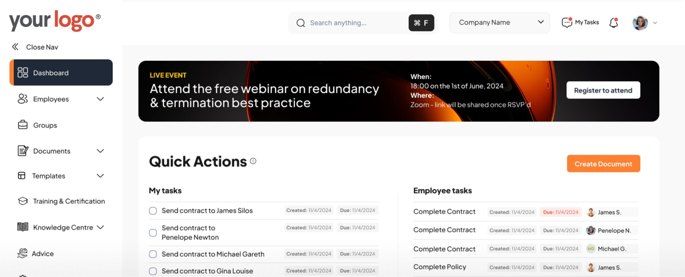Expand the Documents nav section
This screenshot has height=277, width=685.
[x=100, y=151]
